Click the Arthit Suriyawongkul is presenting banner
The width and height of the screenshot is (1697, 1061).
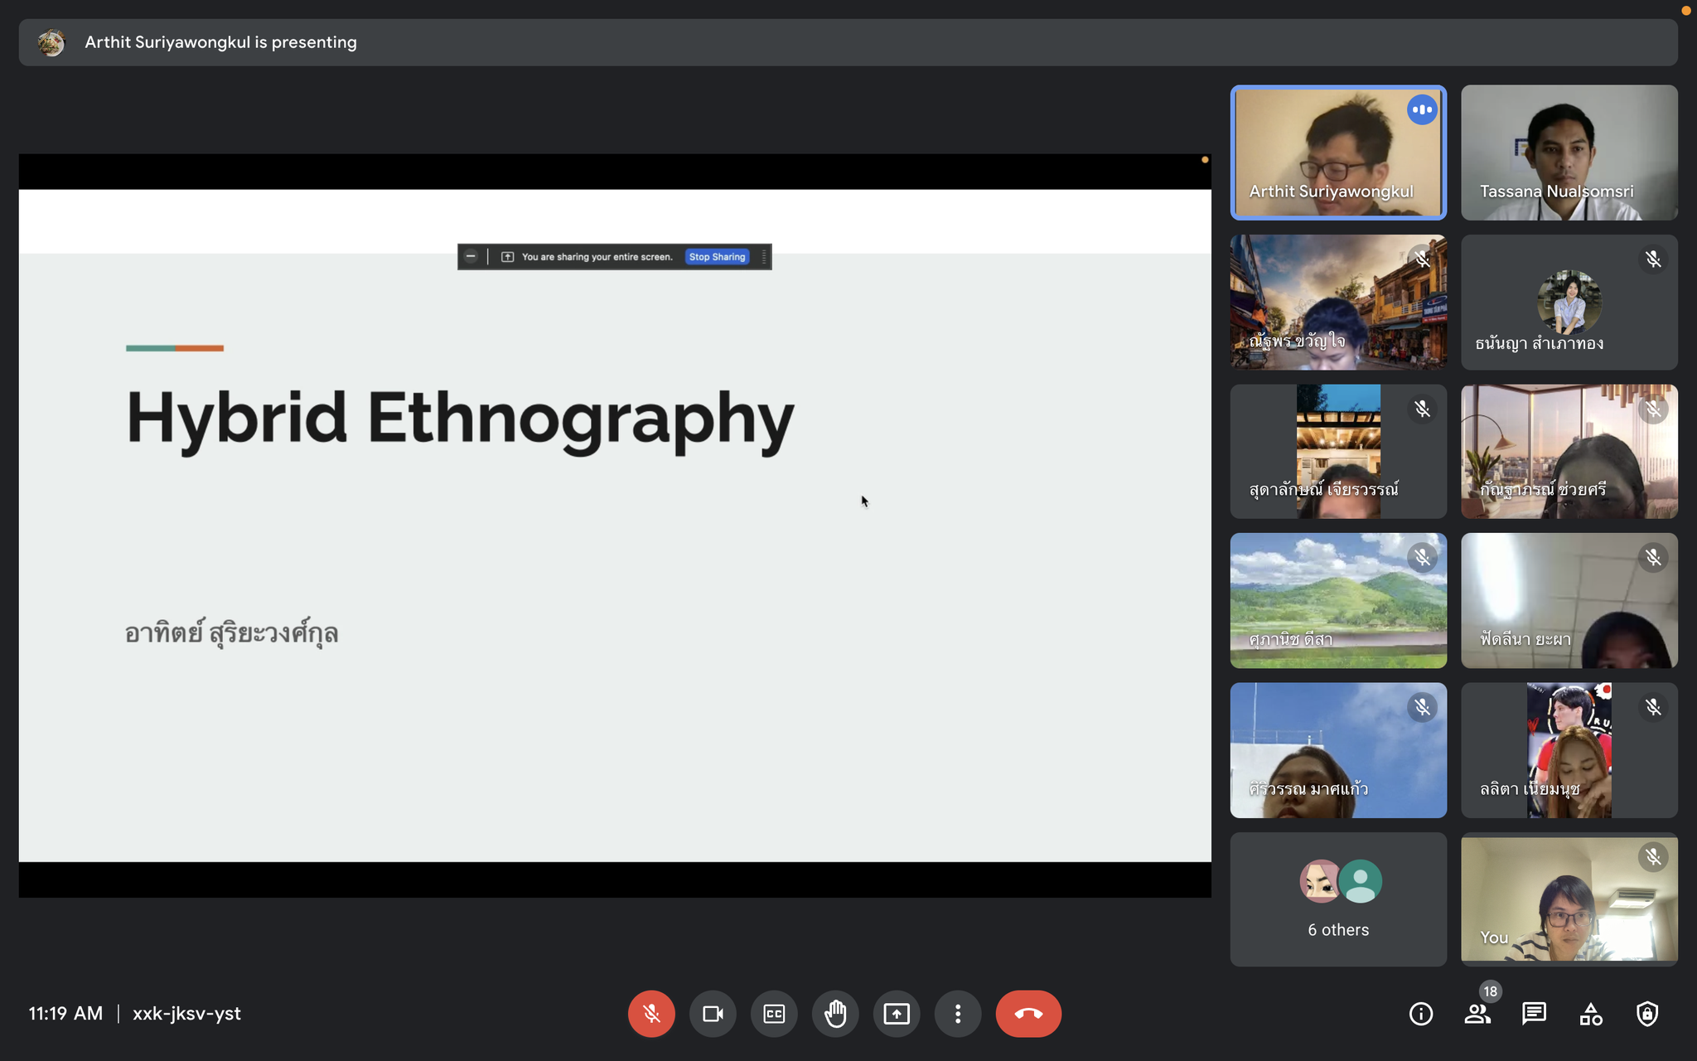[x=220, y=42]
